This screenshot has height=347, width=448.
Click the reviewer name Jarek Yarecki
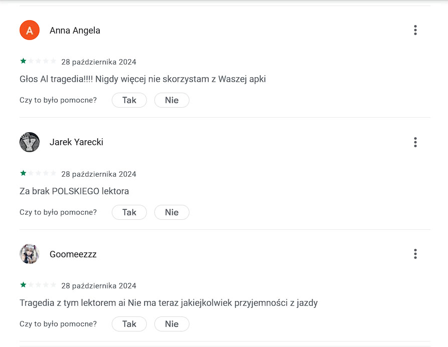pyautogui.click(x=76, y=142)
